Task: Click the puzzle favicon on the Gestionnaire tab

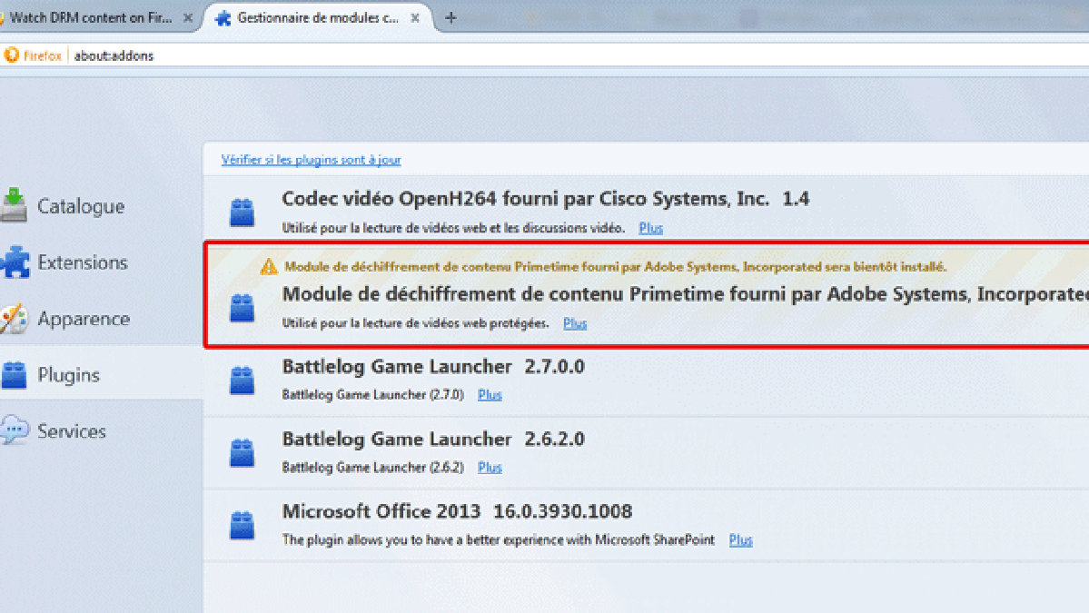Action: pos(223,18)
